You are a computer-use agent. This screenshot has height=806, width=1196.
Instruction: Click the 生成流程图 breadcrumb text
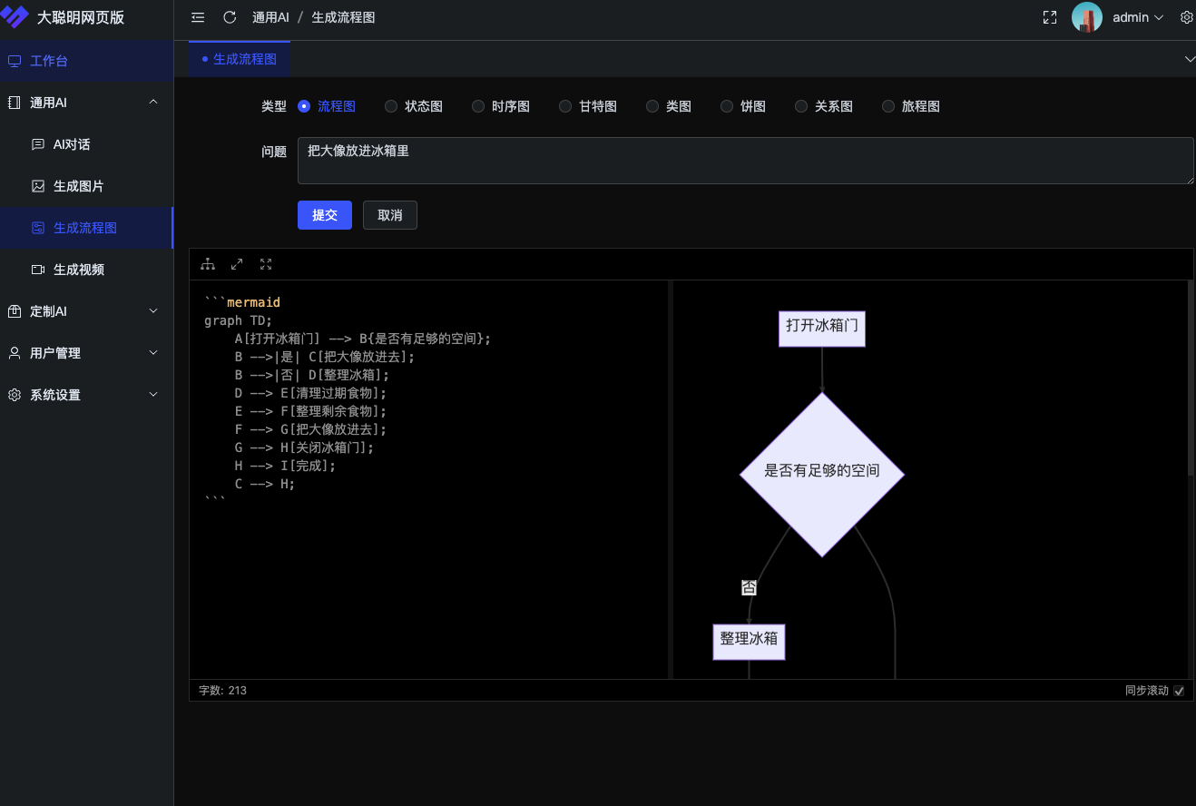[343, 17]
